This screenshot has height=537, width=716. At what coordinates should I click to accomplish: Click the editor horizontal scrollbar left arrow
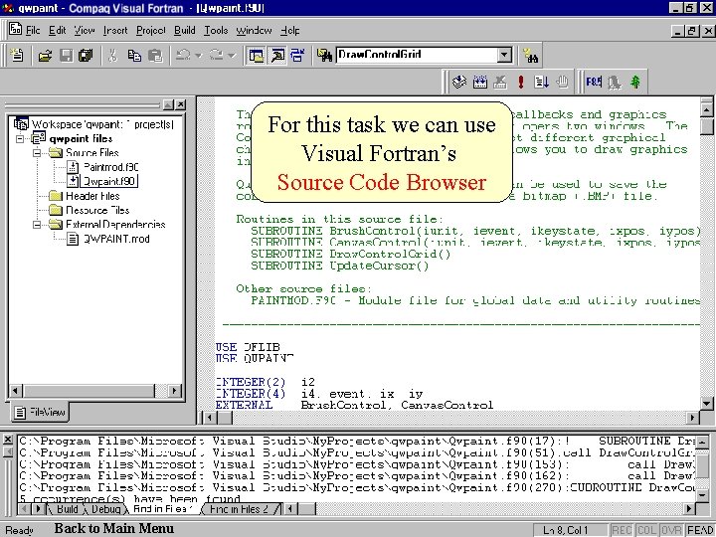[x=210, y=418]
